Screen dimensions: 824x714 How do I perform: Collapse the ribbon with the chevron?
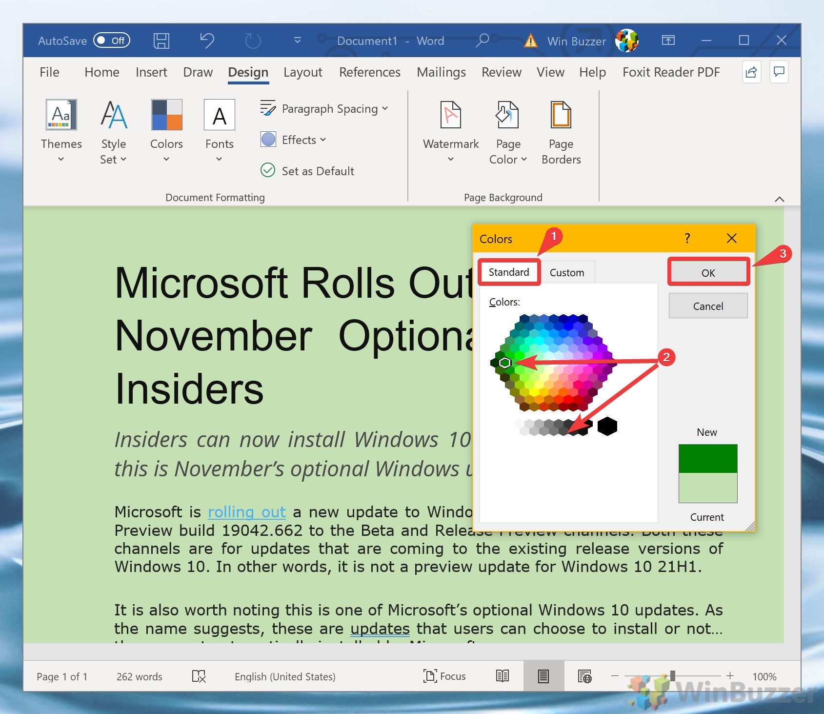780,199
